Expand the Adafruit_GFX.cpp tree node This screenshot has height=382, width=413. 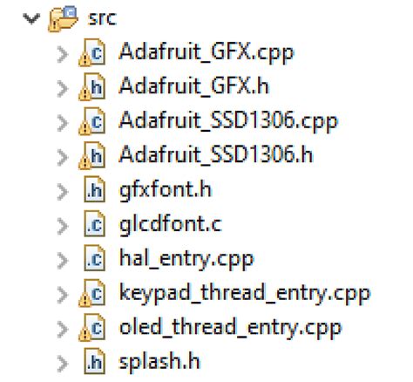pyautogui.click(x=63, y=54)
